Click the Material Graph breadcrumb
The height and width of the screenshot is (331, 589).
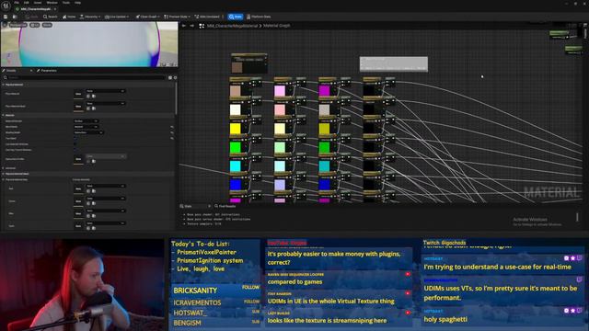[276, 26]
